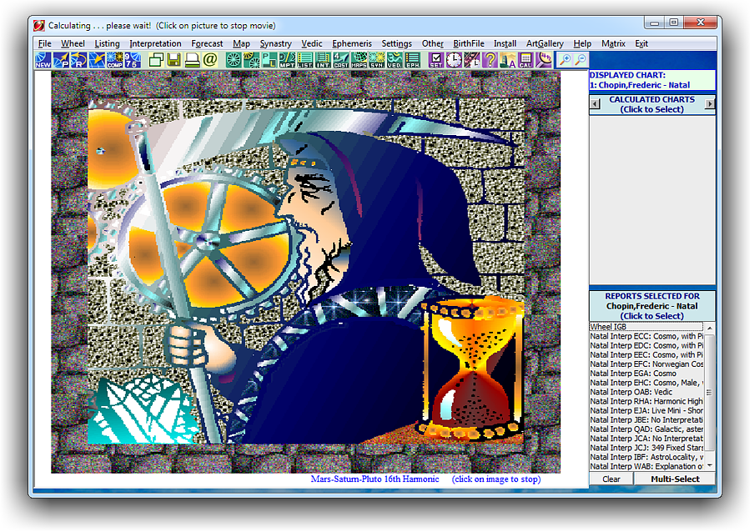Click the reports list scroll-up arrow

pyautogui.click(x=710, y=328)
